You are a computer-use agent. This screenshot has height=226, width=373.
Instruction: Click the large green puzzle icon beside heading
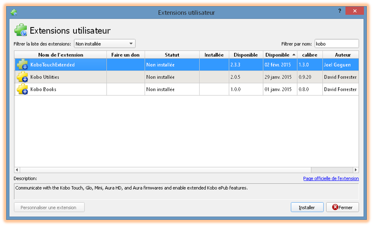21,30
